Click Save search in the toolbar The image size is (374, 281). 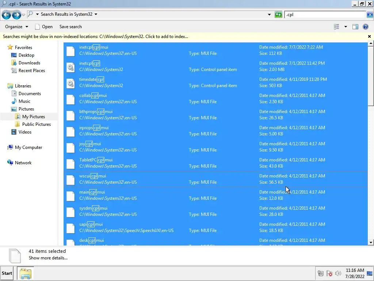[x=70, y=27]
